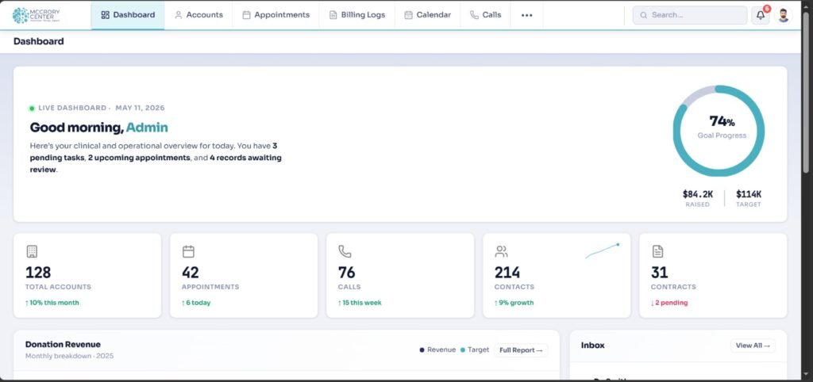Click the calendar icon in Appointments card
Image resolution: width=813 pixels, height=382 pixels.
[x=188, y=251]
